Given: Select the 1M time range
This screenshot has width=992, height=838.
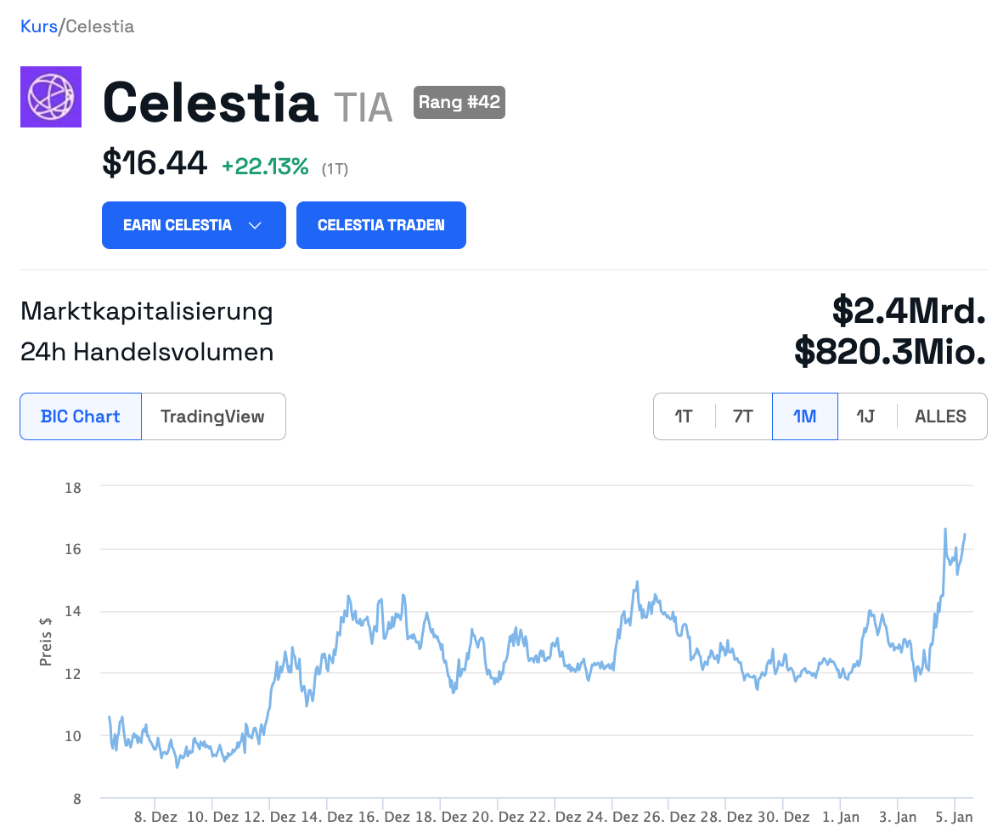Looking at the screenshot, I should tap(804, 416).
